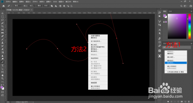Open the 窗口(W) menu
193x103 pixels.
pos(68,2)
